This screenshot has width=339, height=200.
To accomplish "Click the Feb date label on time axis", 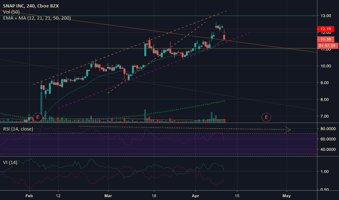I will [x=29, y=196].
